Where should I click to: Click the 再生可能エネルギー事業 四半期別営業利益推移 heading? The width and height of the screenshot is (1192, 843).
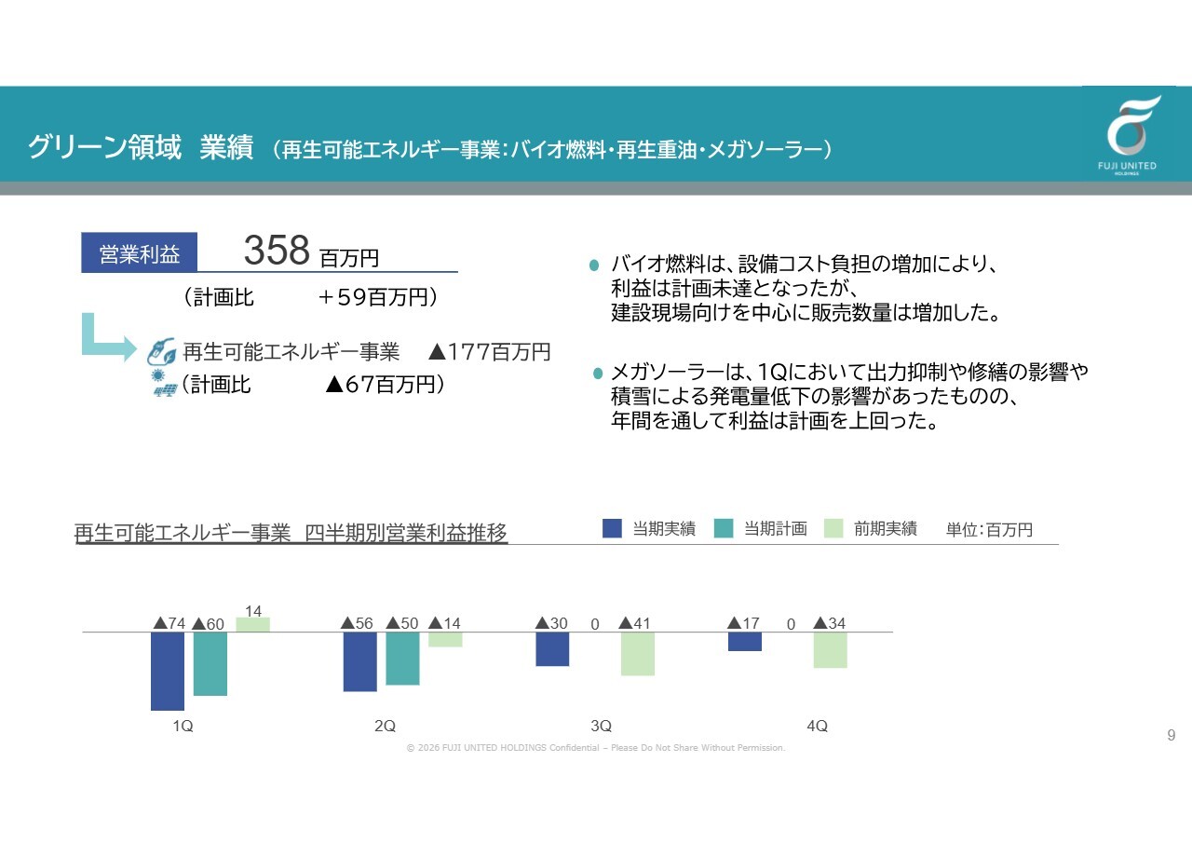(x=291, y=533)
